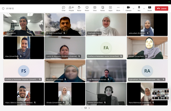Click Loay Bawazir's muted mic icon
Image resolution: width=171 pixels, height=111 pixels.
[108, 79]
